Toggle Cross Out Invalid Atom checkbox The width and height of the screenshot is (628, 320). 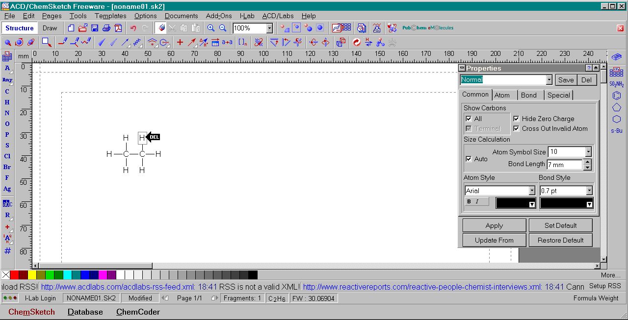[x=516, y=128]
